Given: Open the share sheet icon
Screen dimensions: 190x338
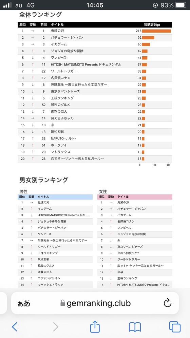Looking at the screenshot, I should point(95,326).
